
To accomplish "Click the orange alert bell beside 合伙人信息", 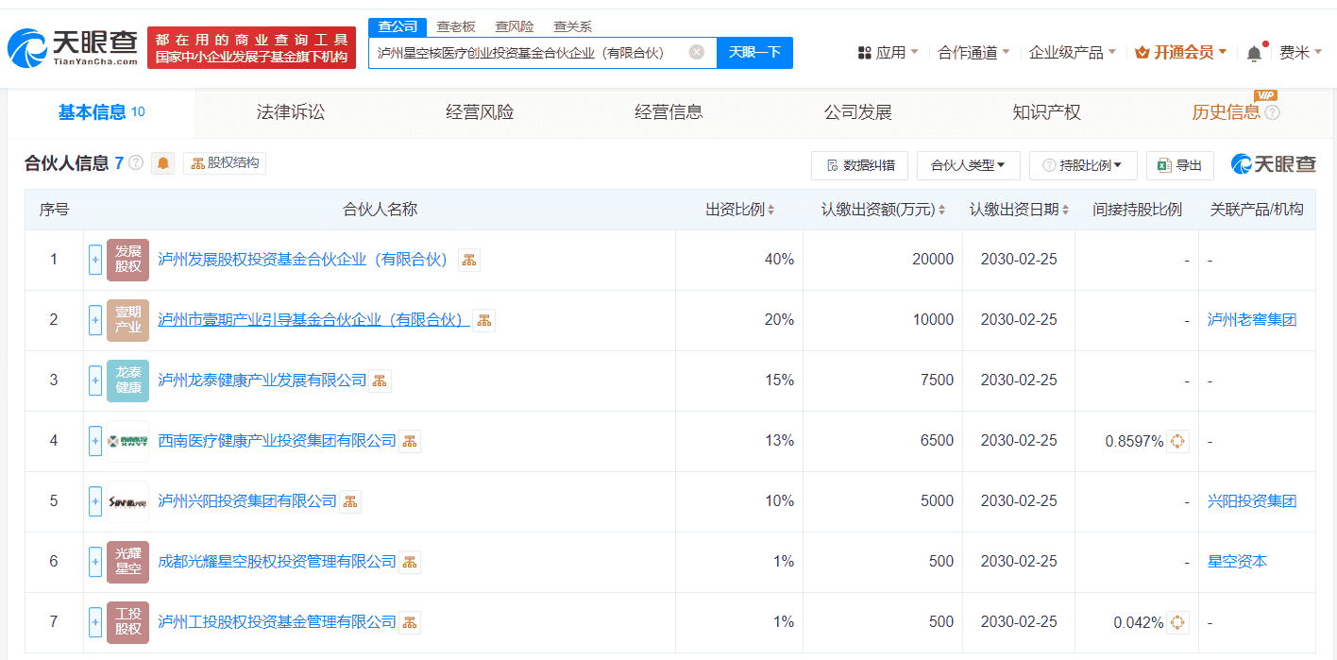I will (x=163, y=163).
